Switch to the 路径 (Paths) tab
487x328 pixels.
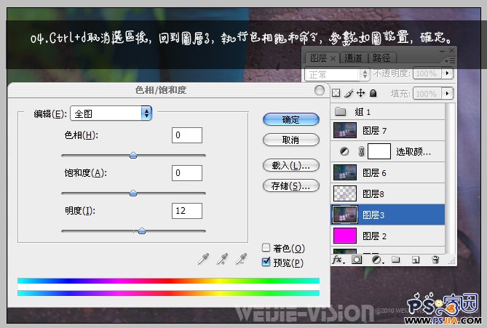[380, 57]
